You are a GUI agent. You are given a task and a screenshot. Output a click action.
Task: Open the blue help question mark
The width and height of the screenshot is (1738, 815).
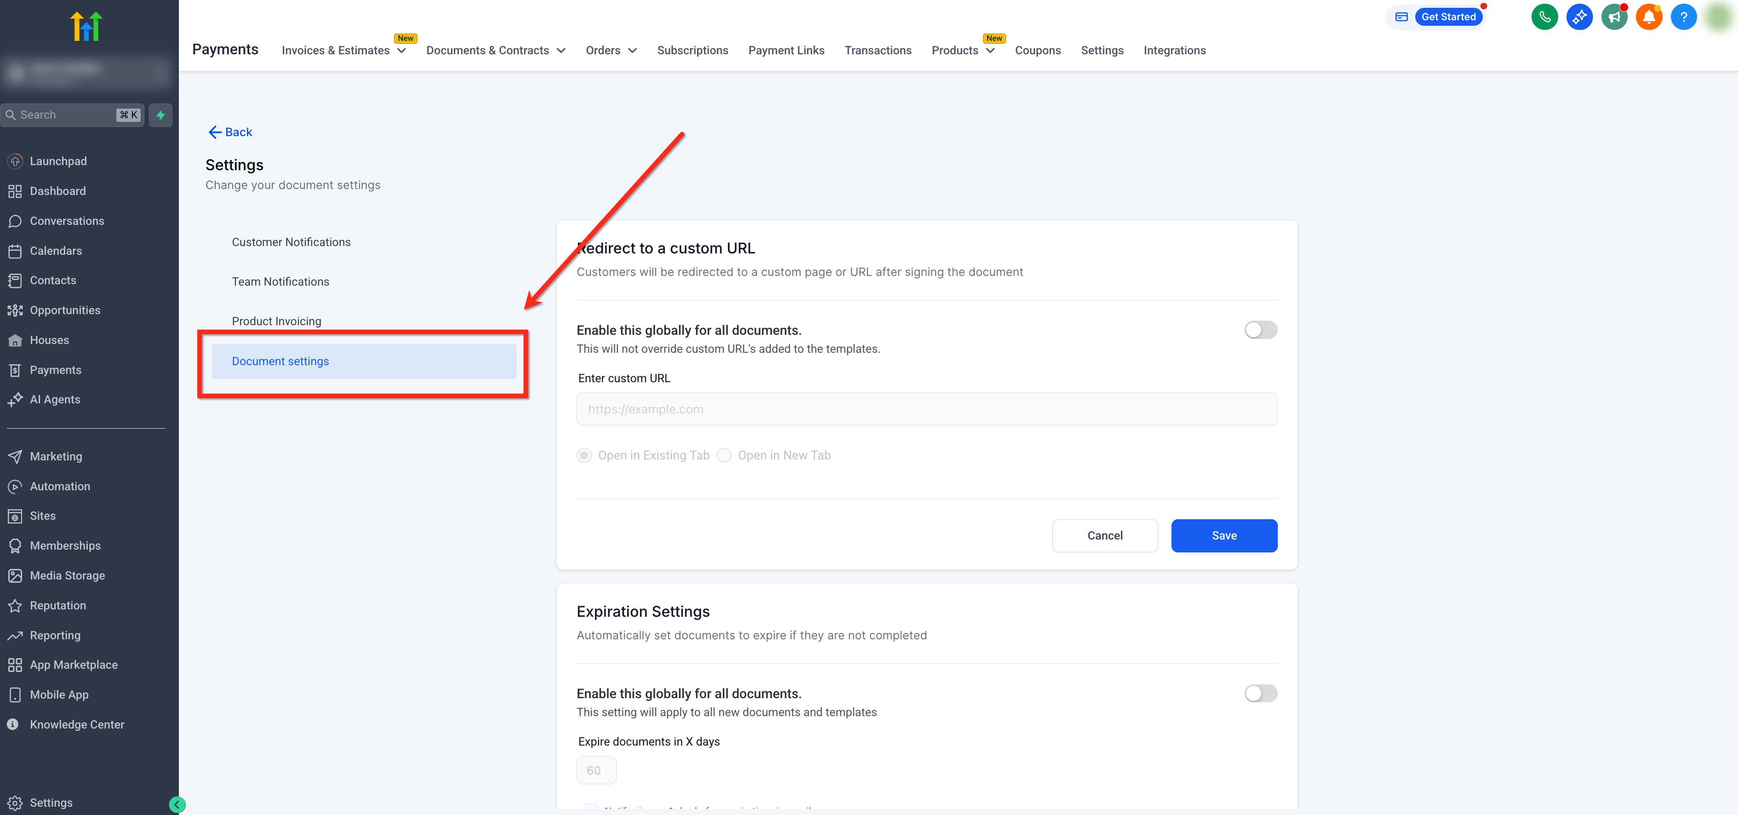point(1683,17)
